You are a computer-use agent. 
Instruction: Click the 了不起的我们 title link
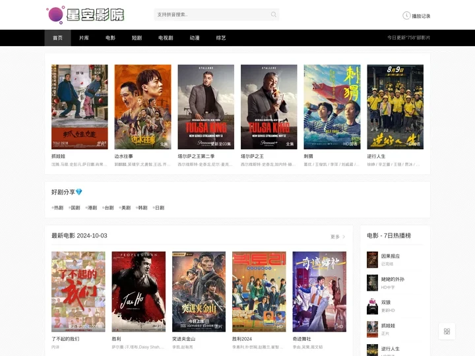coord(65,339)
